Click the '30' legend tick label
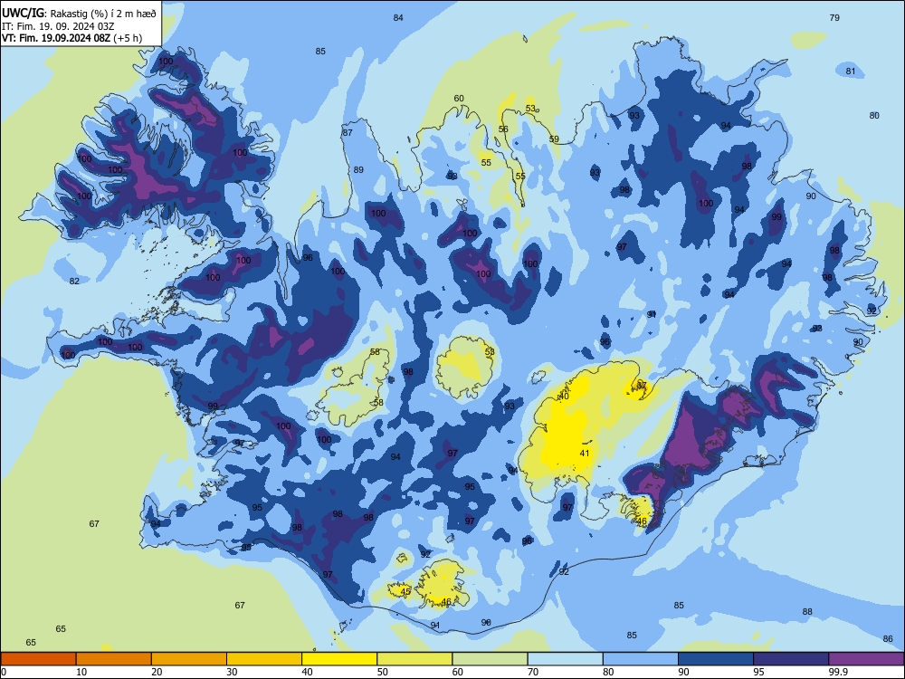The width and height of the screenshot is (905, 679). pyautogui.click(x=232, y=672)
